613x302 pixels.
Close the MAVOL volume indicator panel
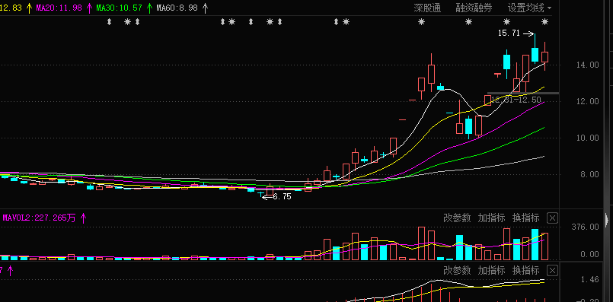[552, 218]
